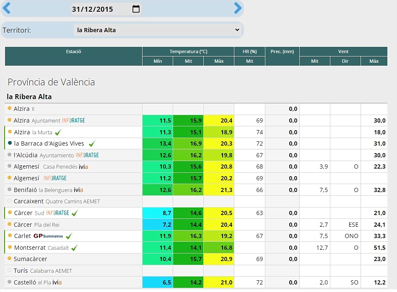This screenshot has height=292, width=397.
Task: Click the Vent Mit column header
Action: coord(315,61)
